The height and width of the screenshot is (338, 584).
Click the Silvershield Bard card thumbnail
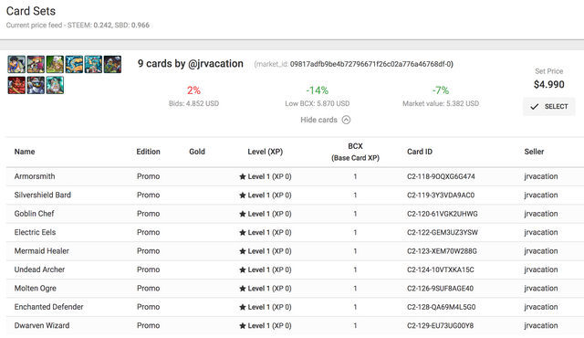[x=36, y=65]
